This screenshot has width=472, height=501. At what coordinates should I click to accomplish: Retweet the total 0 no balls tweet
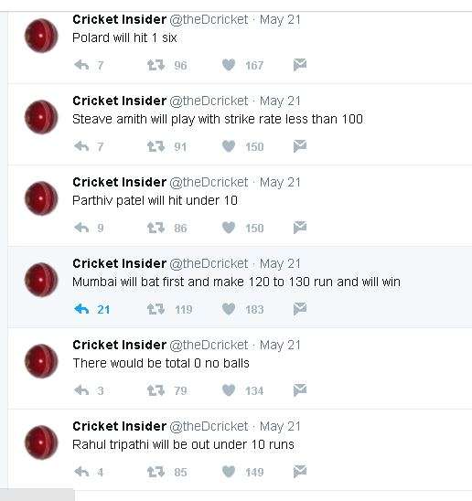[x=156, y=390]
